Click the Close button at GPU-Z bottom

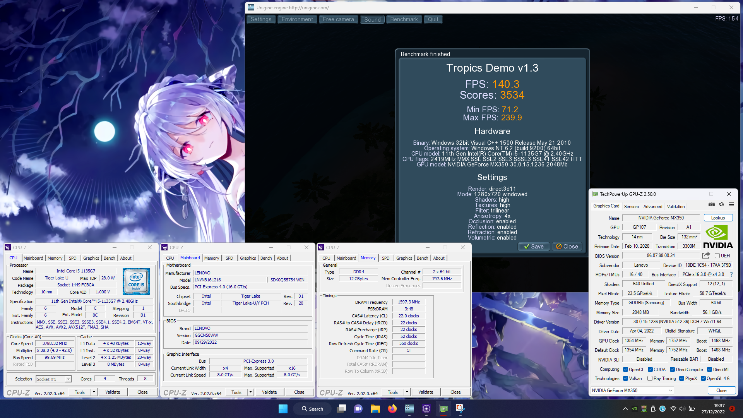pos(721,391)
